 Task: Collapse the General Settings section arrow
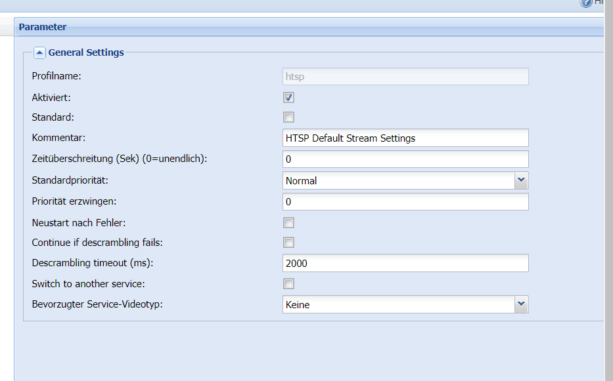tap(39, 52)
